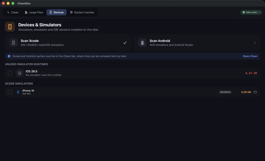Screen dimensions: 265x161
Task: Select the Devices tab
Action: pyautogui.click(x=56, y=12)
